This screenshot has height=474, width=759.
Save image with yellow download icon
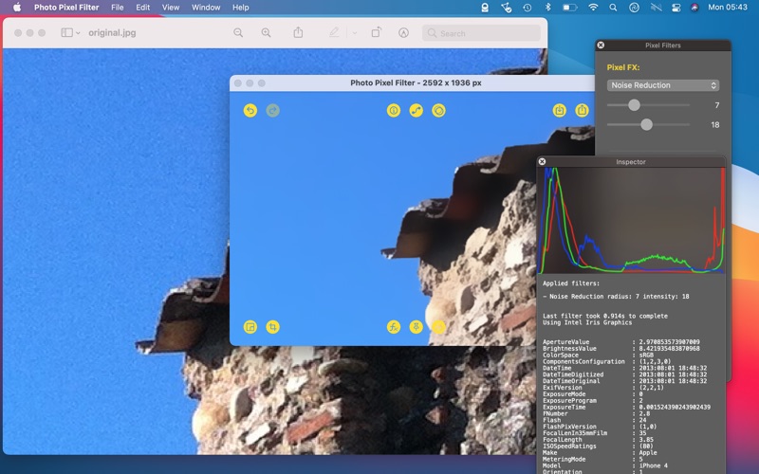(560, 110)
